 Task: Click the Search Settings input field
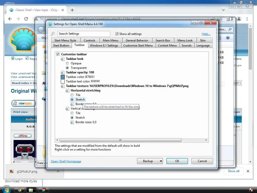(84, 34)
